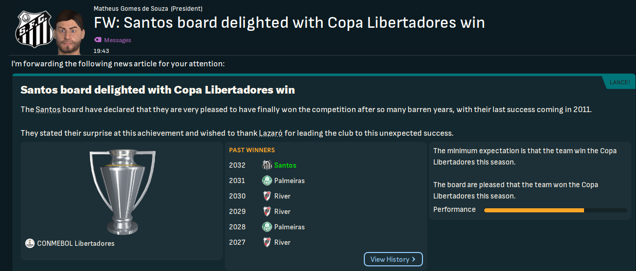
Task: Click the underlined Lazaró name link
Action: pyautogui.click(x=270, y=133)
